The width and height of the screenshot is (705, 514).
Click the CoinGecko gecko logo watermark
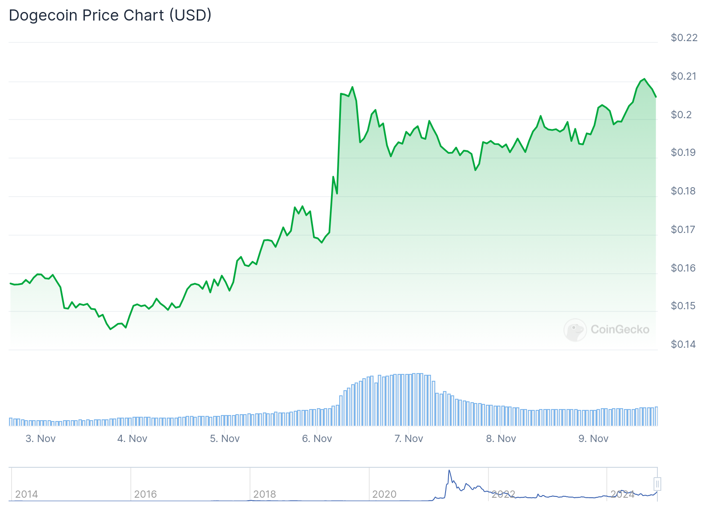[575, 330]
